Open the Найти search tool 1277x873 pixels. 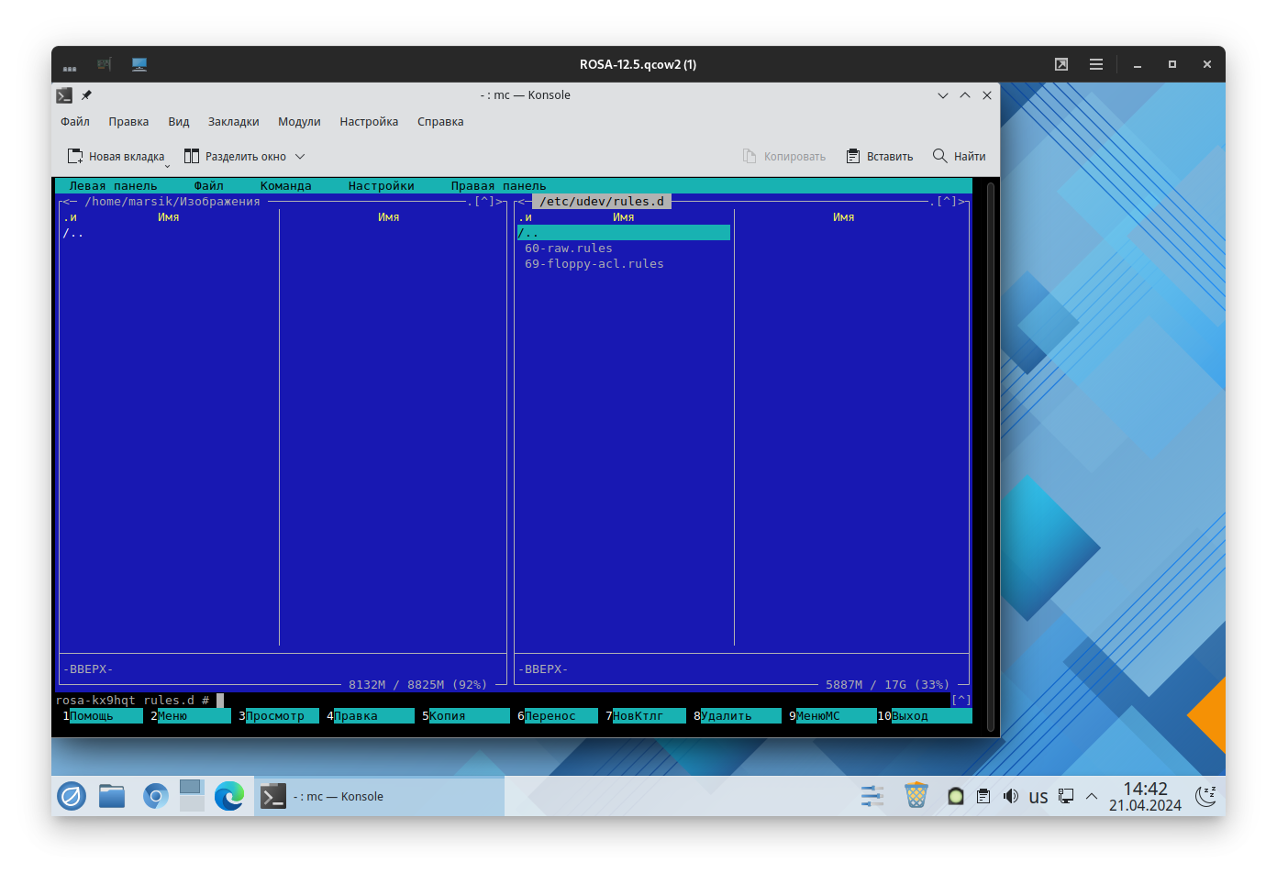[x=959, y=156]
